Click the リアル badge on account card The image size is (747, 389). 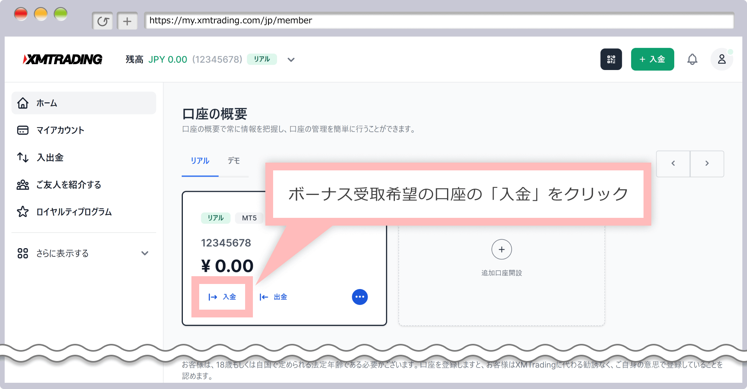point(216,218)
